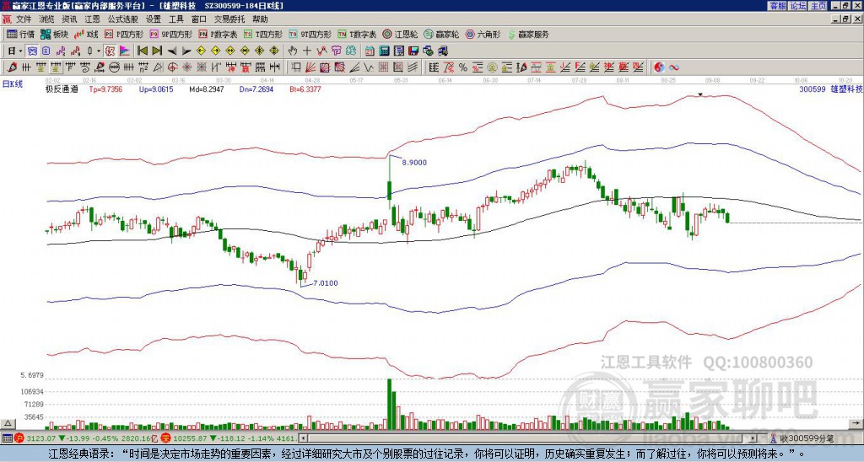Viewport: 864px width, 462px height.
Task: Select the crosshair plus tool
Action: coord(307,51)
